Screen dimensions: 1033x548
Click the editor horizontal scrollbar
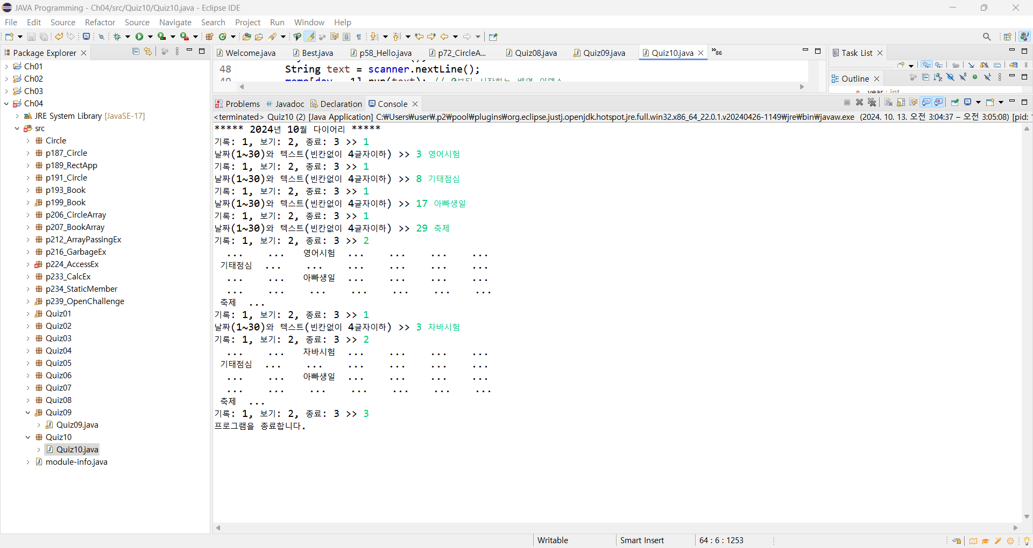tap(522, 86)
